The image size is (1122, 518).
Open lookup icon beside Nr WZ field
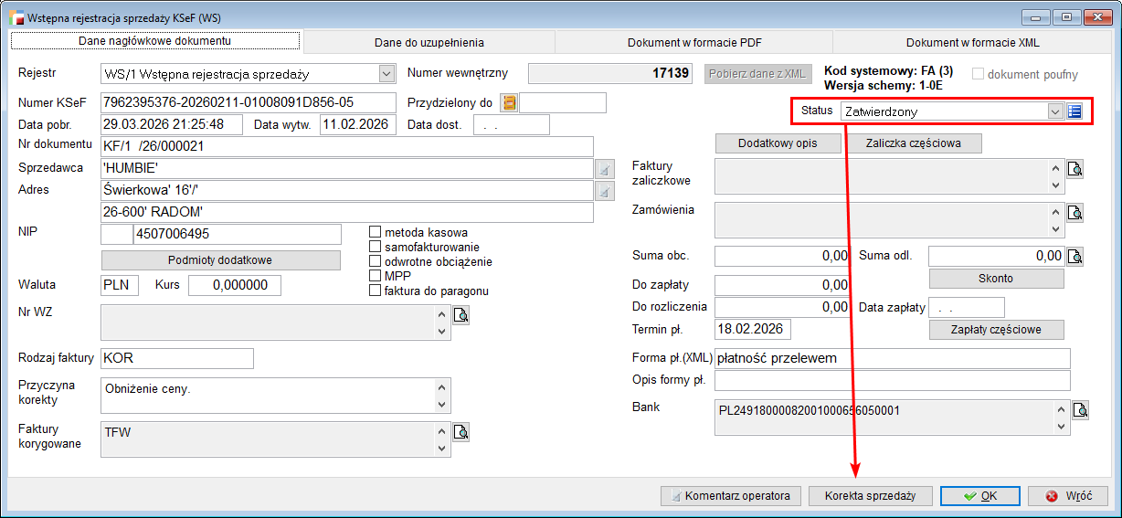[461, 316]
